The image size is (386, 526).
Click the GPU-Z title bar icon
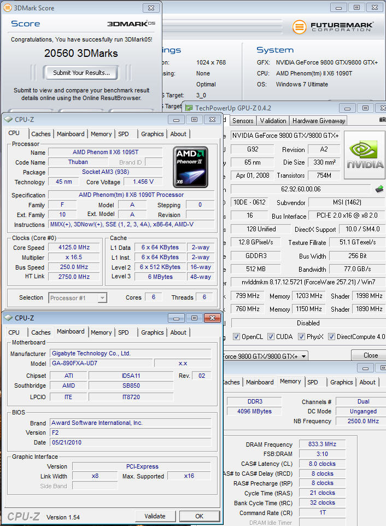pos(189,108)
